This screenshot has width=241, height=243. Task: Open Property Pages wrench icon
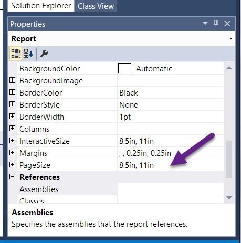(44, 54)
